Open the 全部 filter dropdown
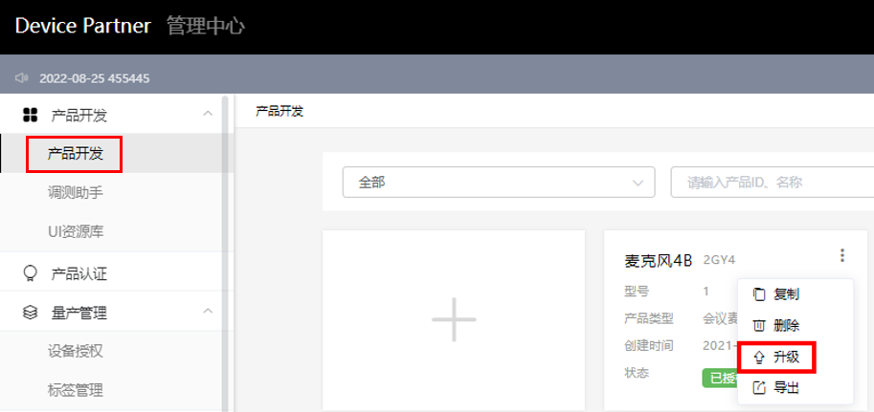Viewport: 874px width, 412px height. [498, 183]
